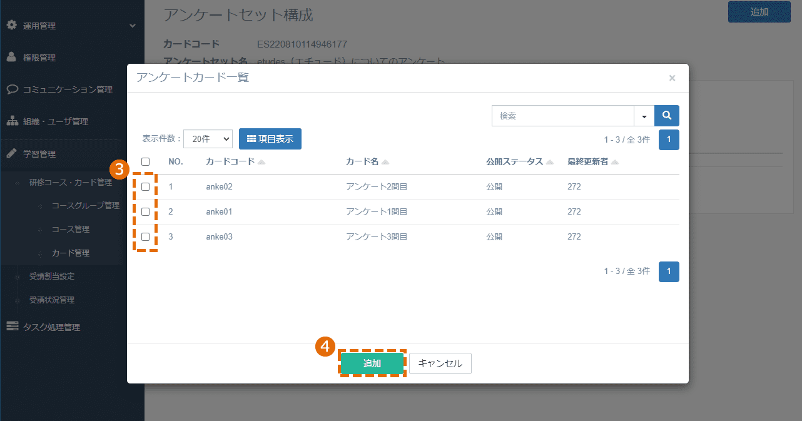Image resolution: width=802 pixels, height=421 pixels.
Task: Click page 1 button below table
Action: click(x=669, y=271)
